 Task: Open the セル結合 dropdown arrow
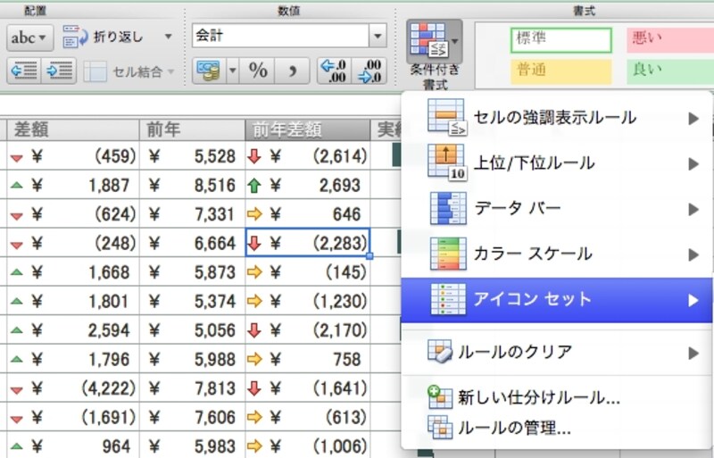coord(171,71)
